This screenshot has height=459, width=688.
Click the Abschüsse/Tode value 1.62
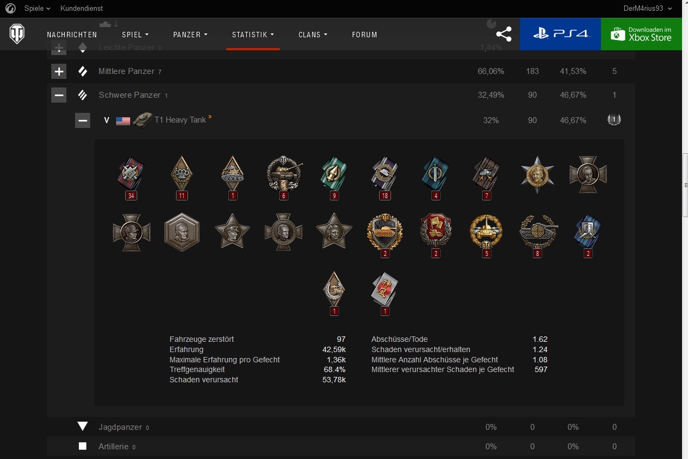pos(540,339)
